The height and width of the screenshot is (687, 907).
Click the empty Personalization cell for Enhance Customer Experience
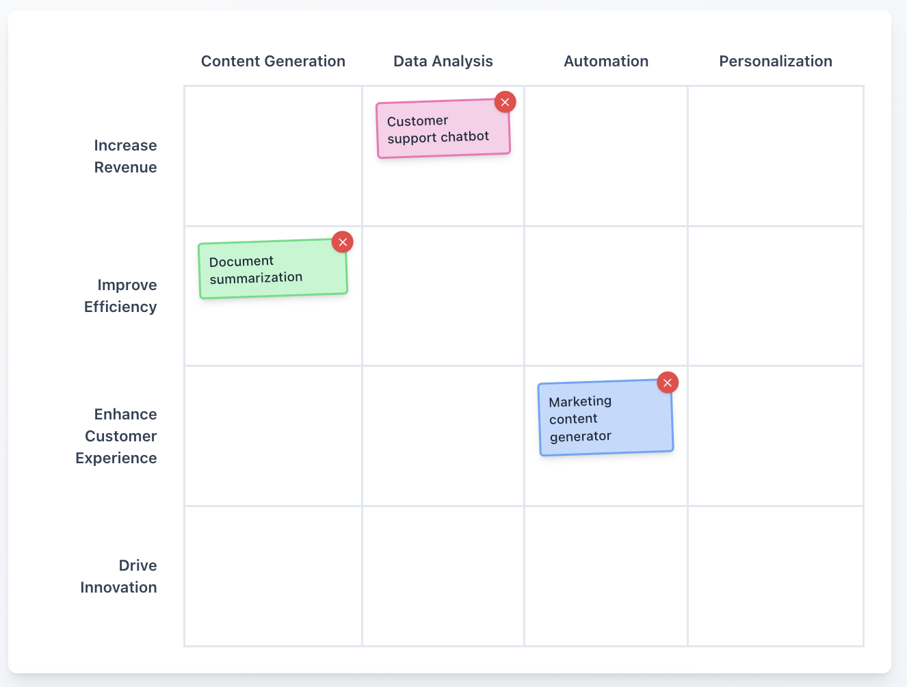point(775,436)
